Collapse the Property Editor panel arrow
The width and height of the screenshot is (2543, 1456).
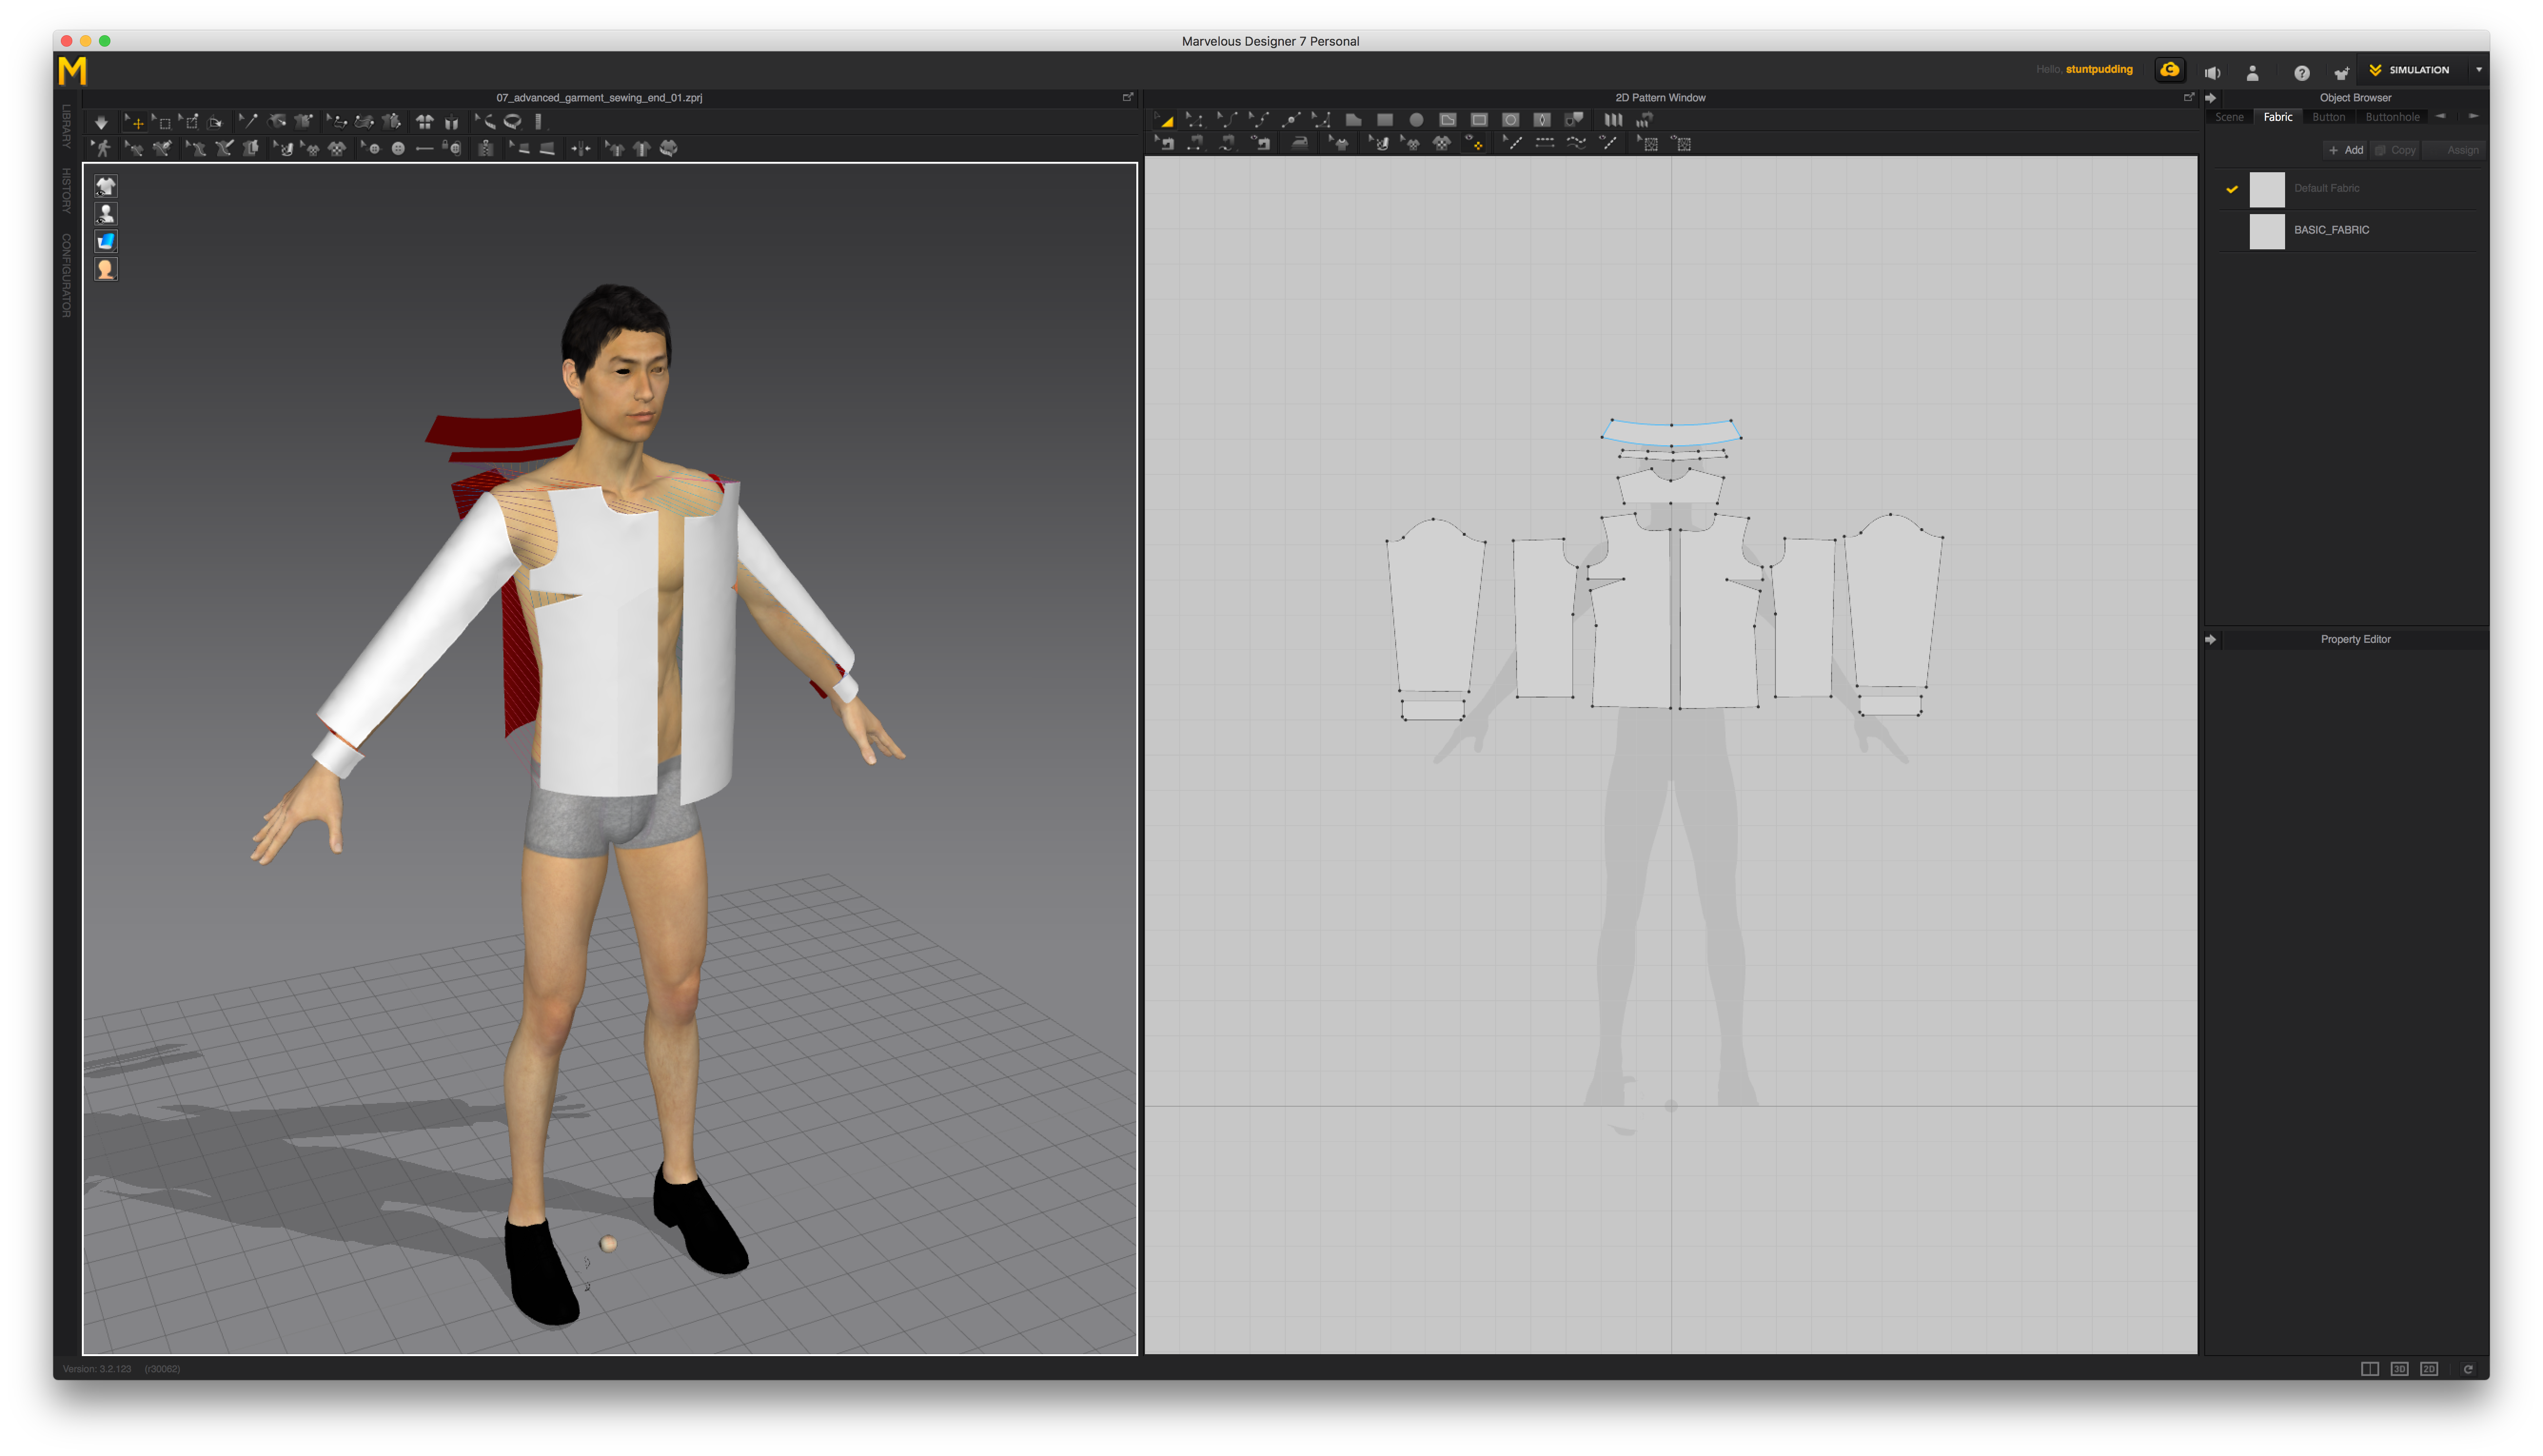coord(2210,639)
